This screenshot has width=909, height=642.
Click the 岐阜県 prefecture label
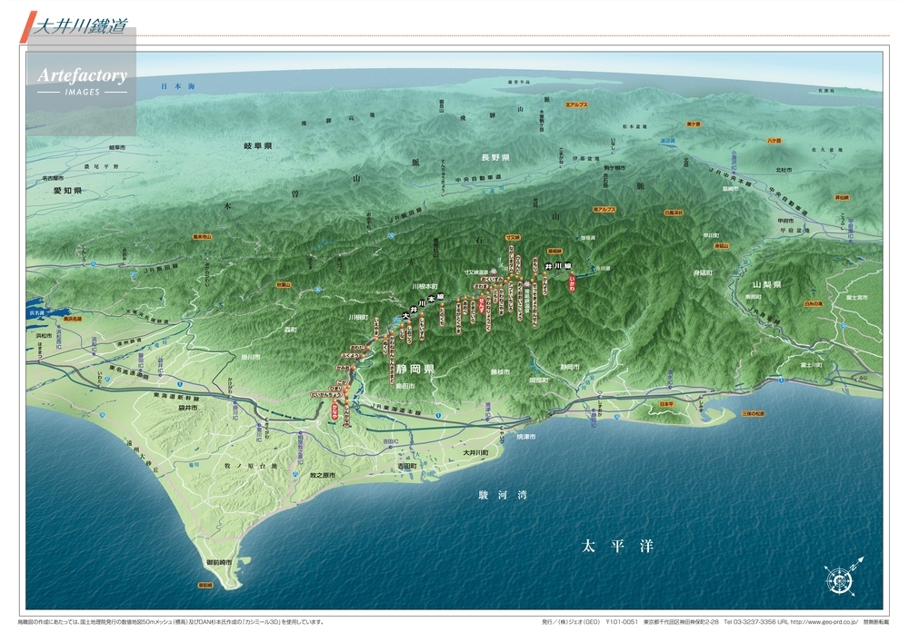(258, 146)
